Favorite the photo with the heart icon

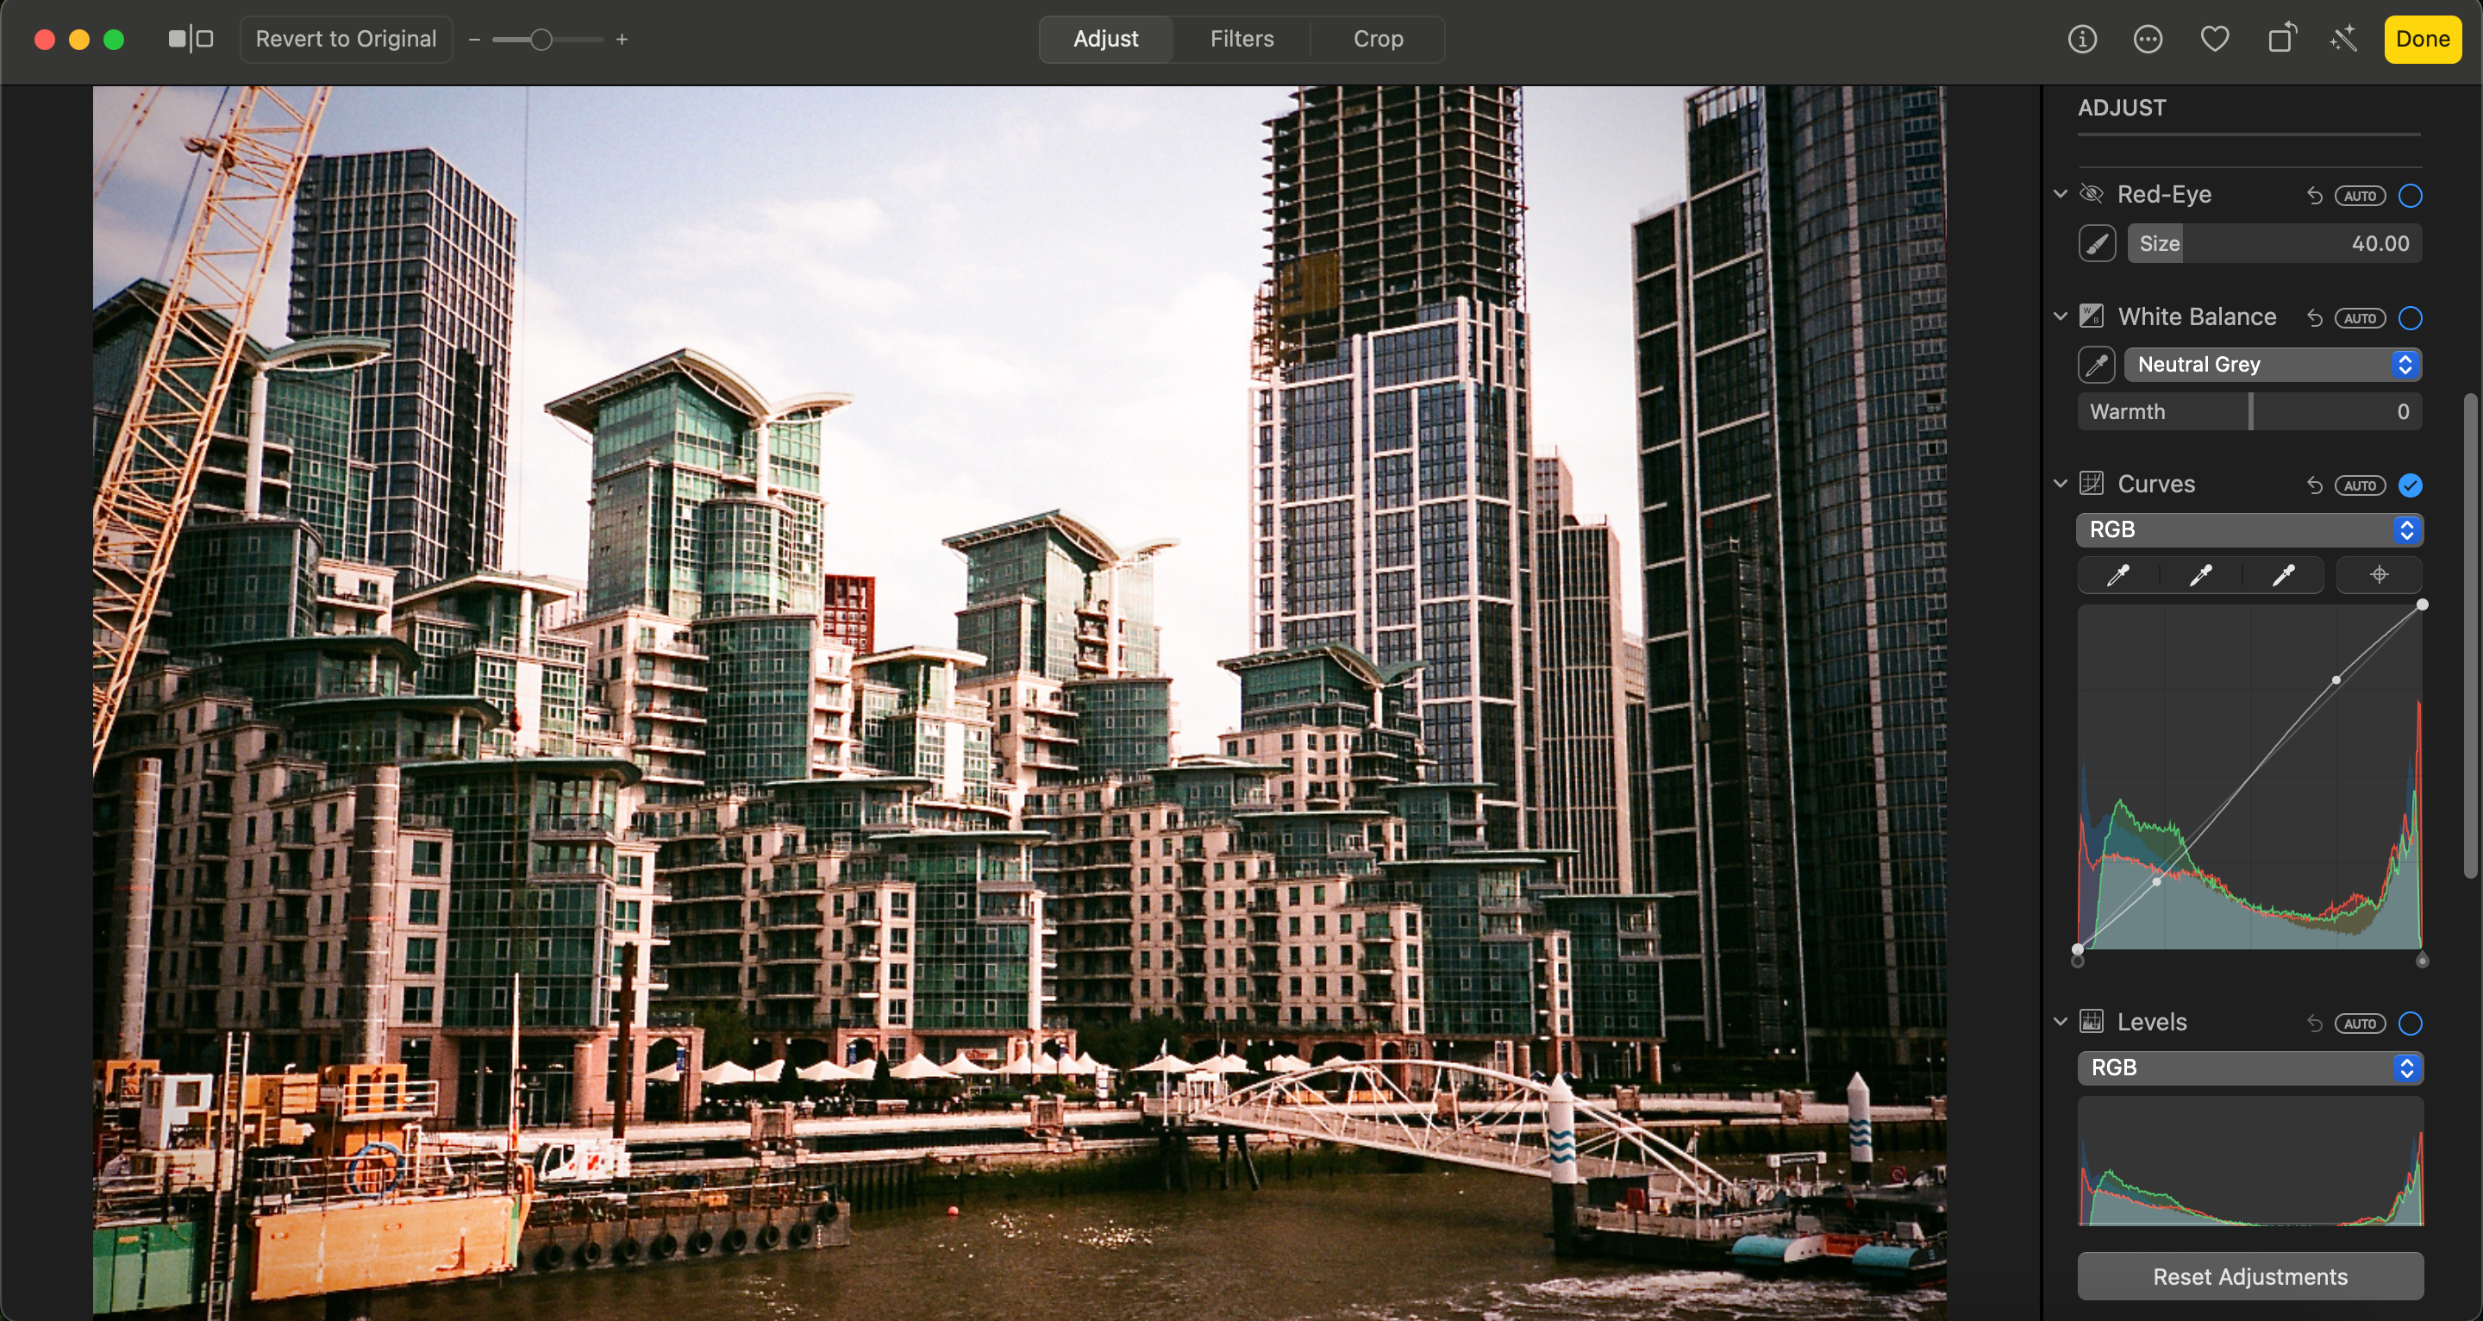tap(2214, 39)
